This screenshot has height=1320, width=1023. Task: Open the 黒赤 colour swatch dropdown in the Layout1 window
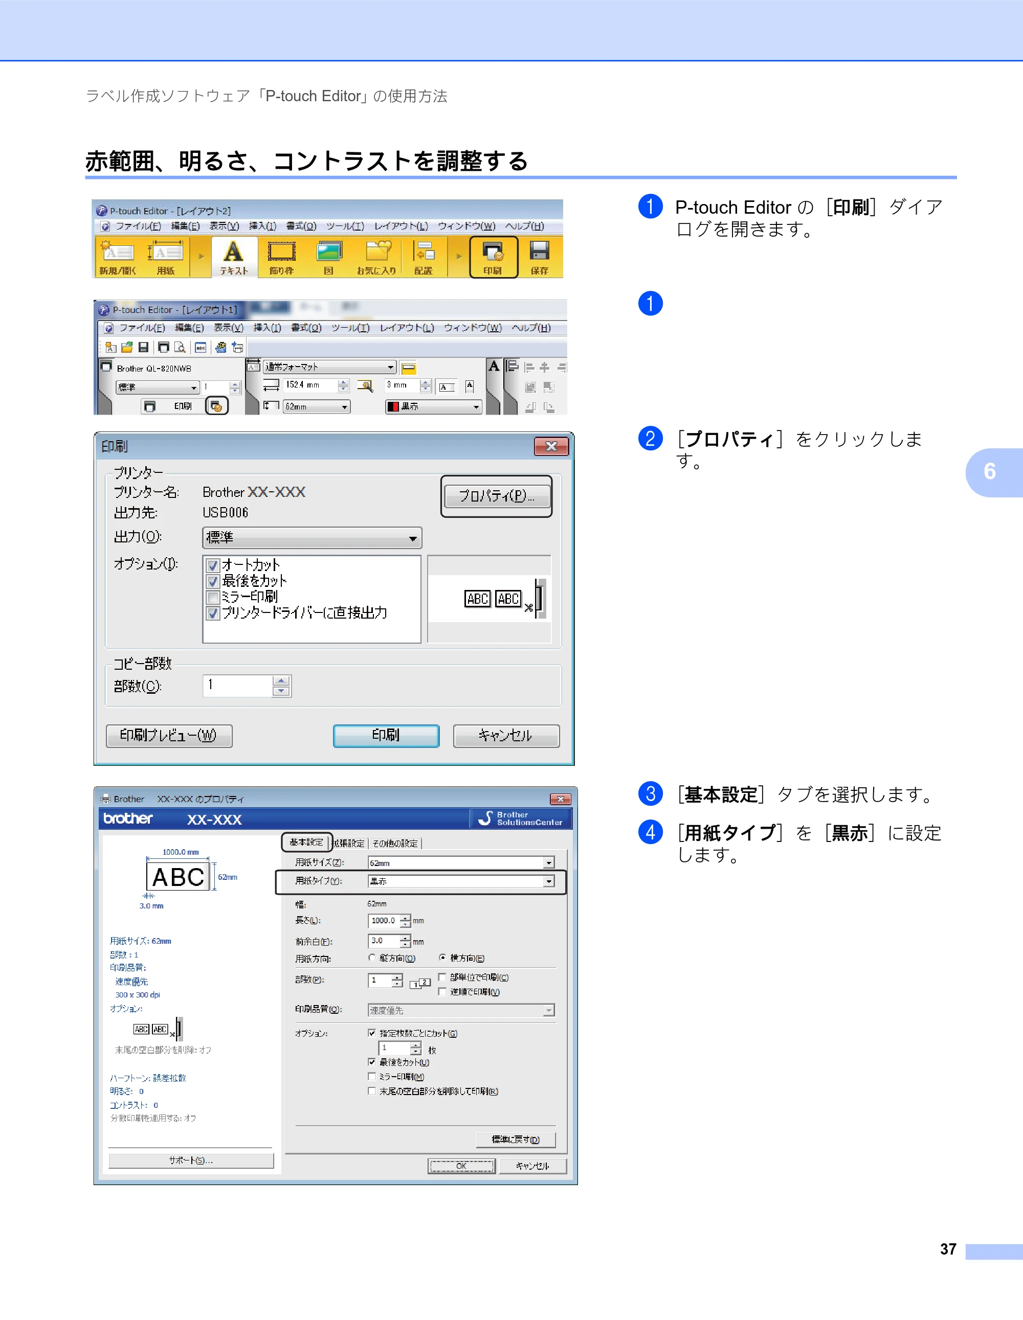[x=434, y=407]
